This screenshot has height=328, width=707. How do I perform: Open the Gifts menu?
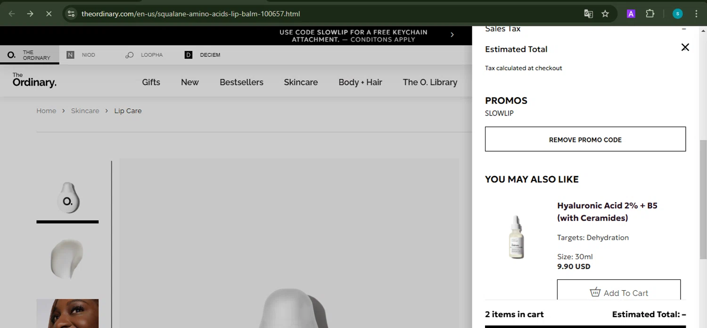[151, 82]
